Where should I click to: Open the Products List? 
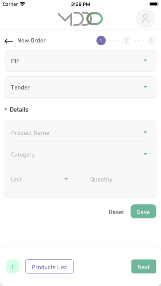pos(49,267)
